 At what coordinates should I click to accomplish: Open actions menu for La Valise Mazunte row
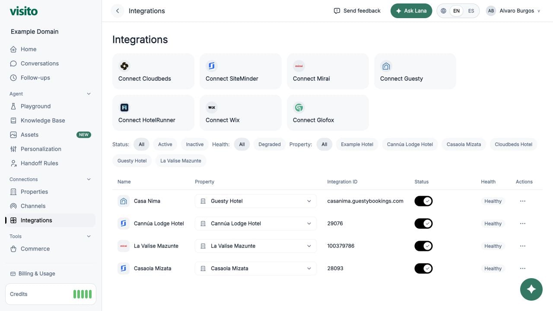click(523, 246)
